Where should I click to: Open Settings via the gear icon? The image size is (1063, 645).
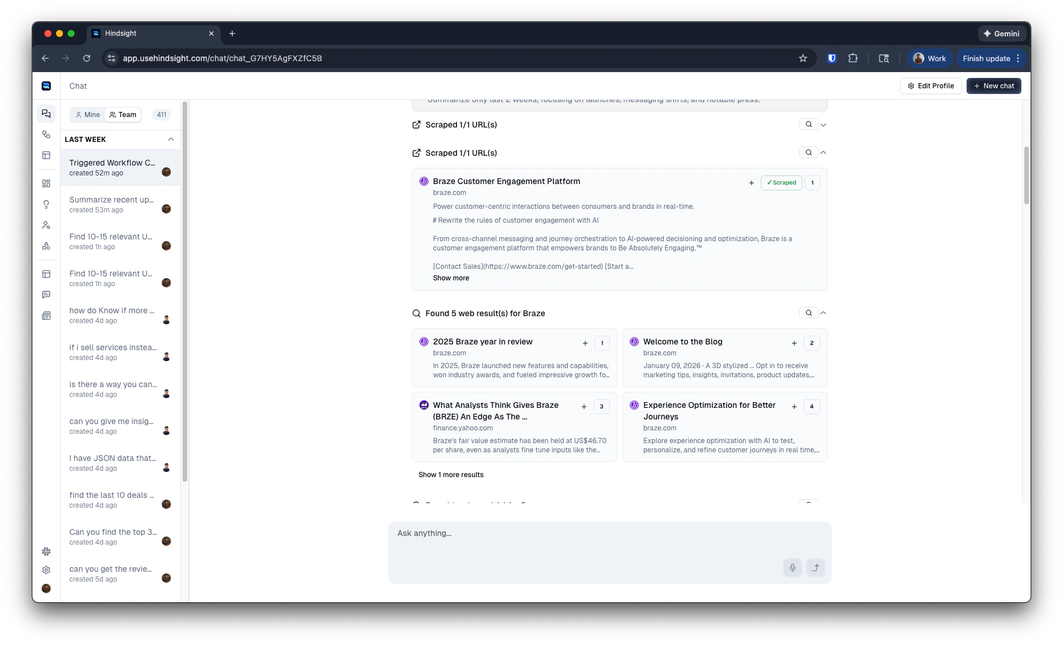click(46, 570)
